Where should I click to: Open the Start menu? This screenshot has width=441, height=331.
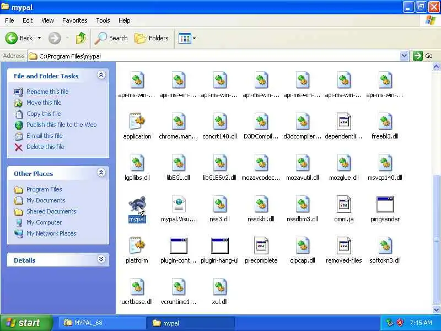pos(25,323)
